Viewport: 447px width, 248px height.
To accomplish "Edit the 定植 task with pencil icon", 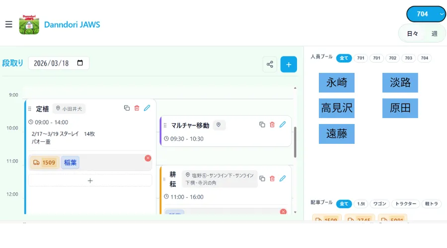I will (x=147, y=108).
